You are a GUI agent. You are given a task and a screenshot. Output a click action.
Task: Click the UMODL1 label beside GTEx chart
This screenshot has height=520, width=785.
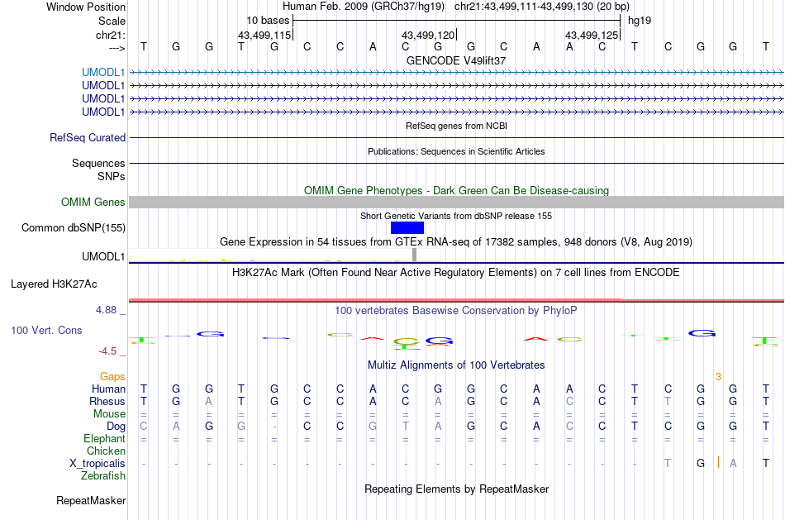click(103, 257)
